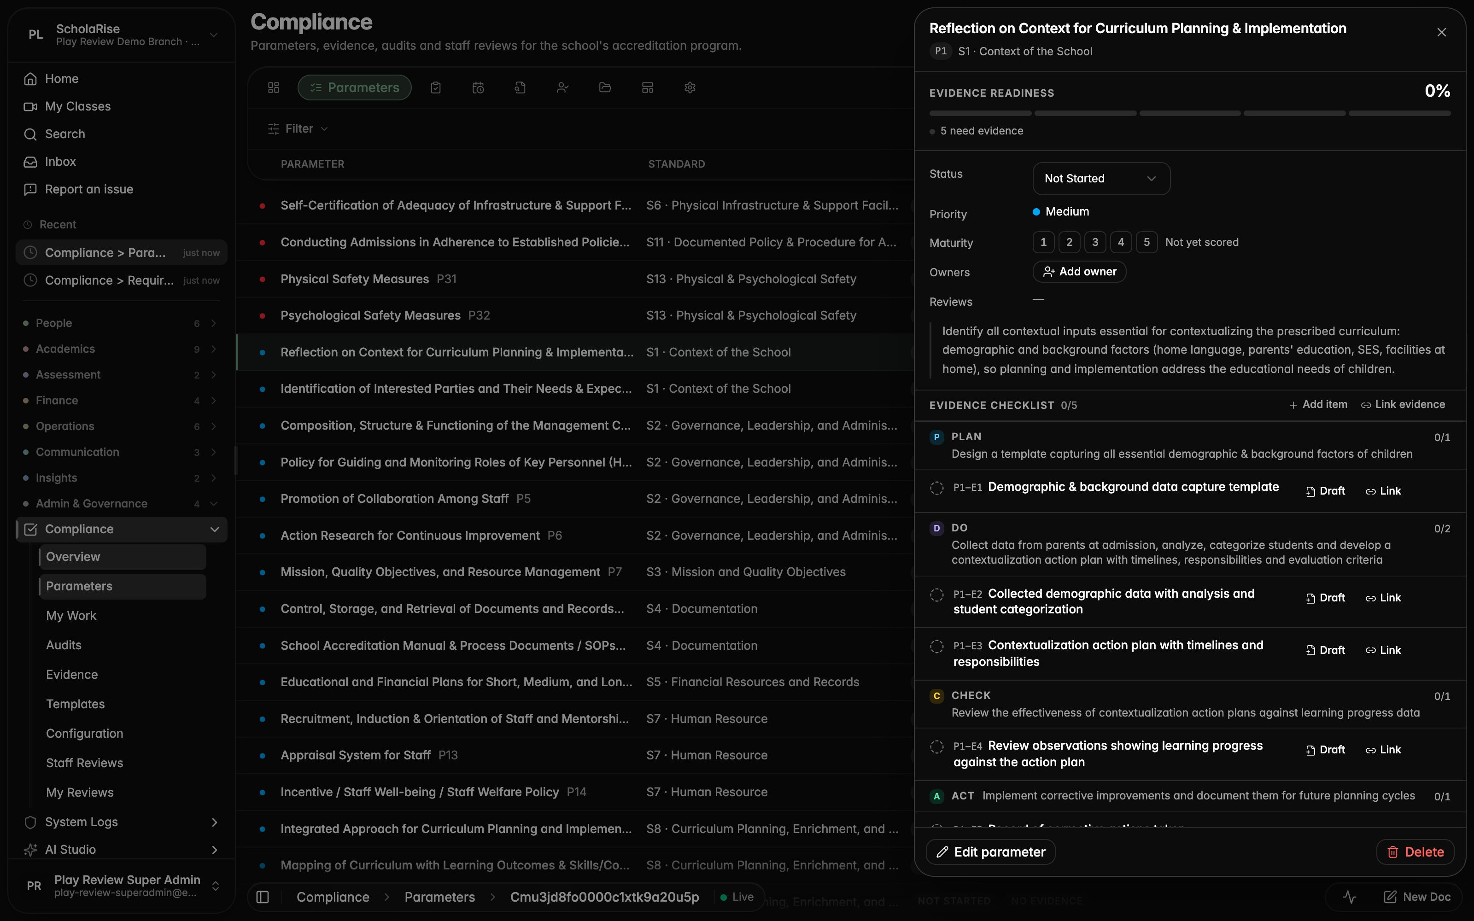Select the Physical Safety Measures P31 row
Screen dimensions: 1474x921
(x=574, y=279)
